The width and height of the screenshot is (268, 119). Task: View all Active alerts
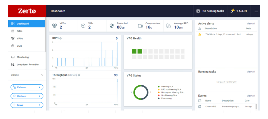(x=251, y=24)
